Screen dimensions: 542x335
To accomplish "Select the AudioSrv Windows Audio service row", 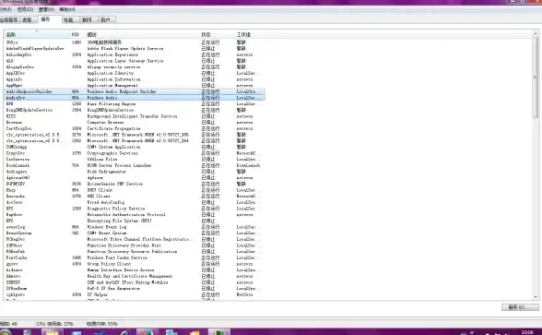I will pos(135,98).
